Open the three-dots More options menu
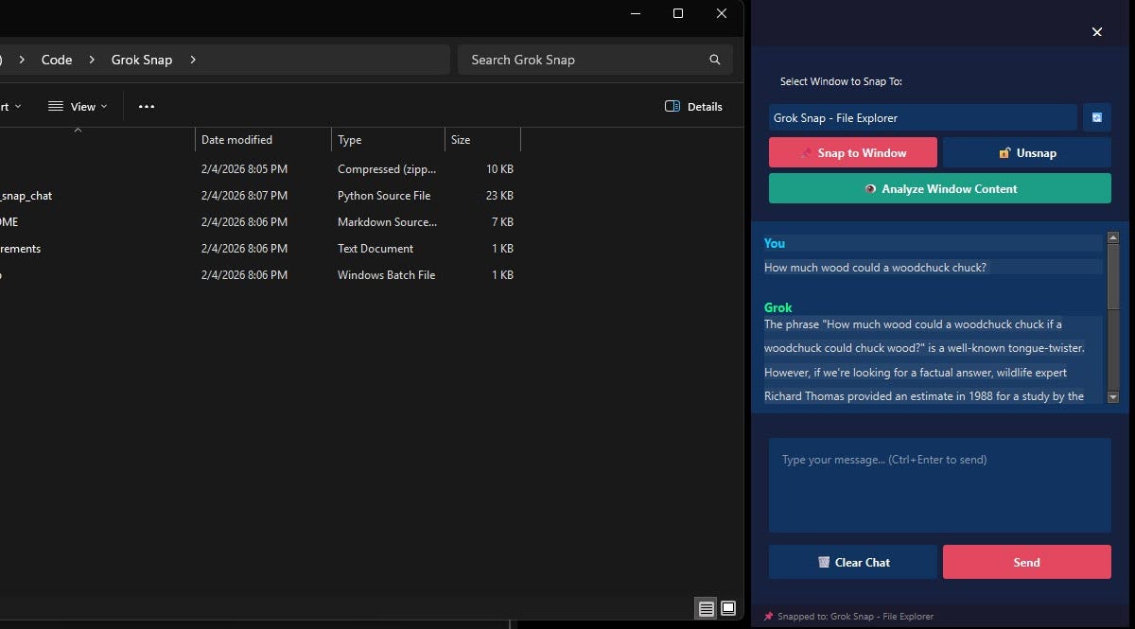Image resolution: width=1135 pixels, height=629 pixels. pyautogui.click(x=147, y=107)
